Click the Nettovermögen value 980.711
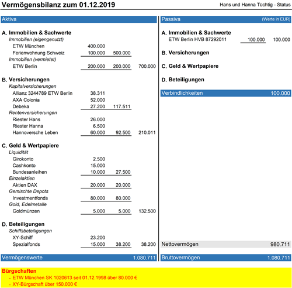This screenshot has height=288, width=292. click(280, 244)
